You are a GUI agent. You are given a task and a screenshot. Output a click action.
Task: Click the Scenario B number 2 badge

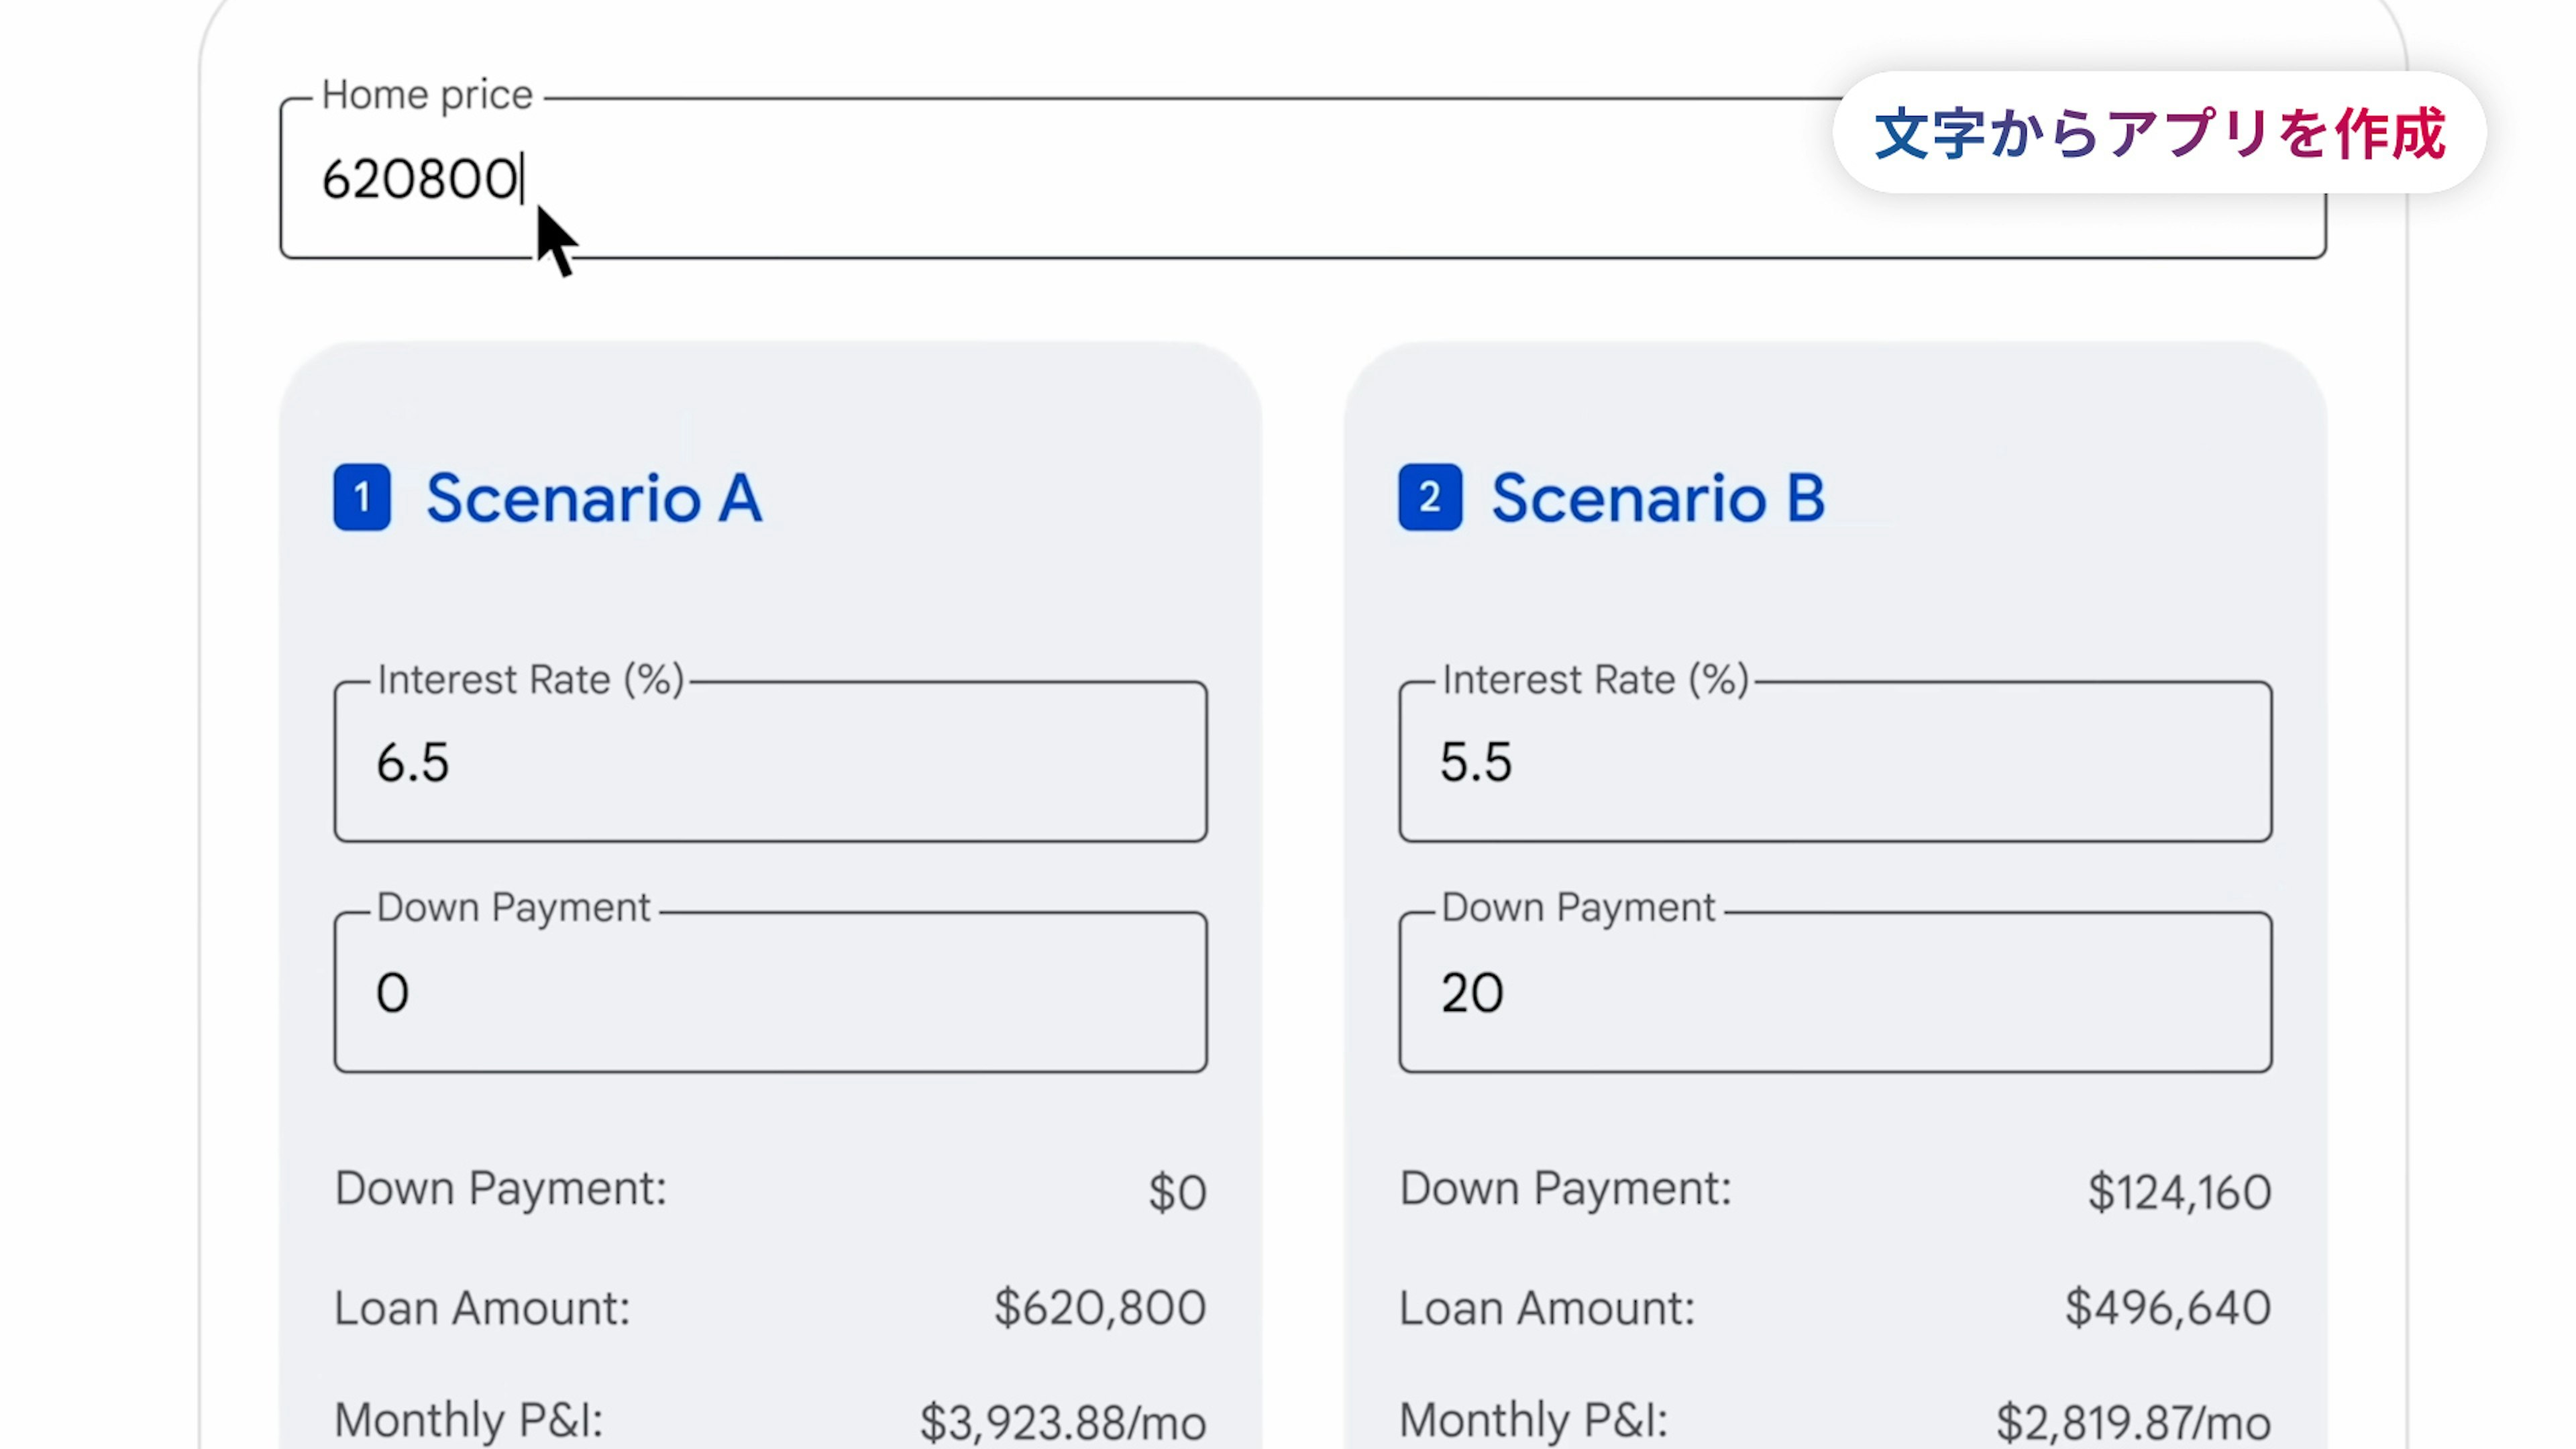pos(1430,497)
